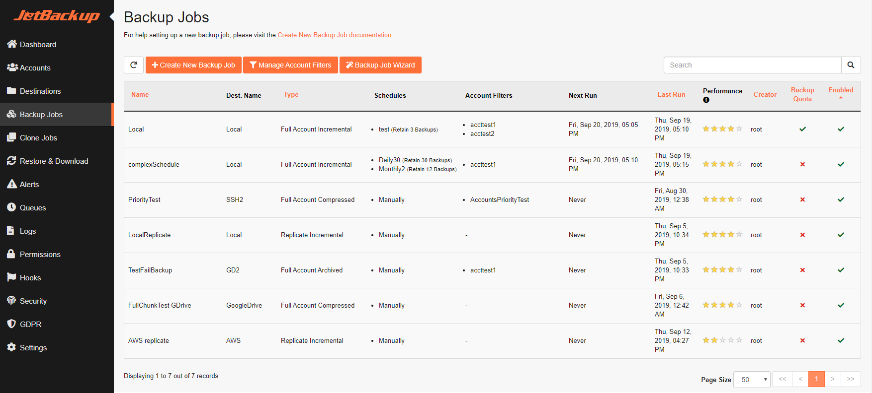Click Create New Backup Job button
Screen dimensions: 872x393
[x=193, y=65]
